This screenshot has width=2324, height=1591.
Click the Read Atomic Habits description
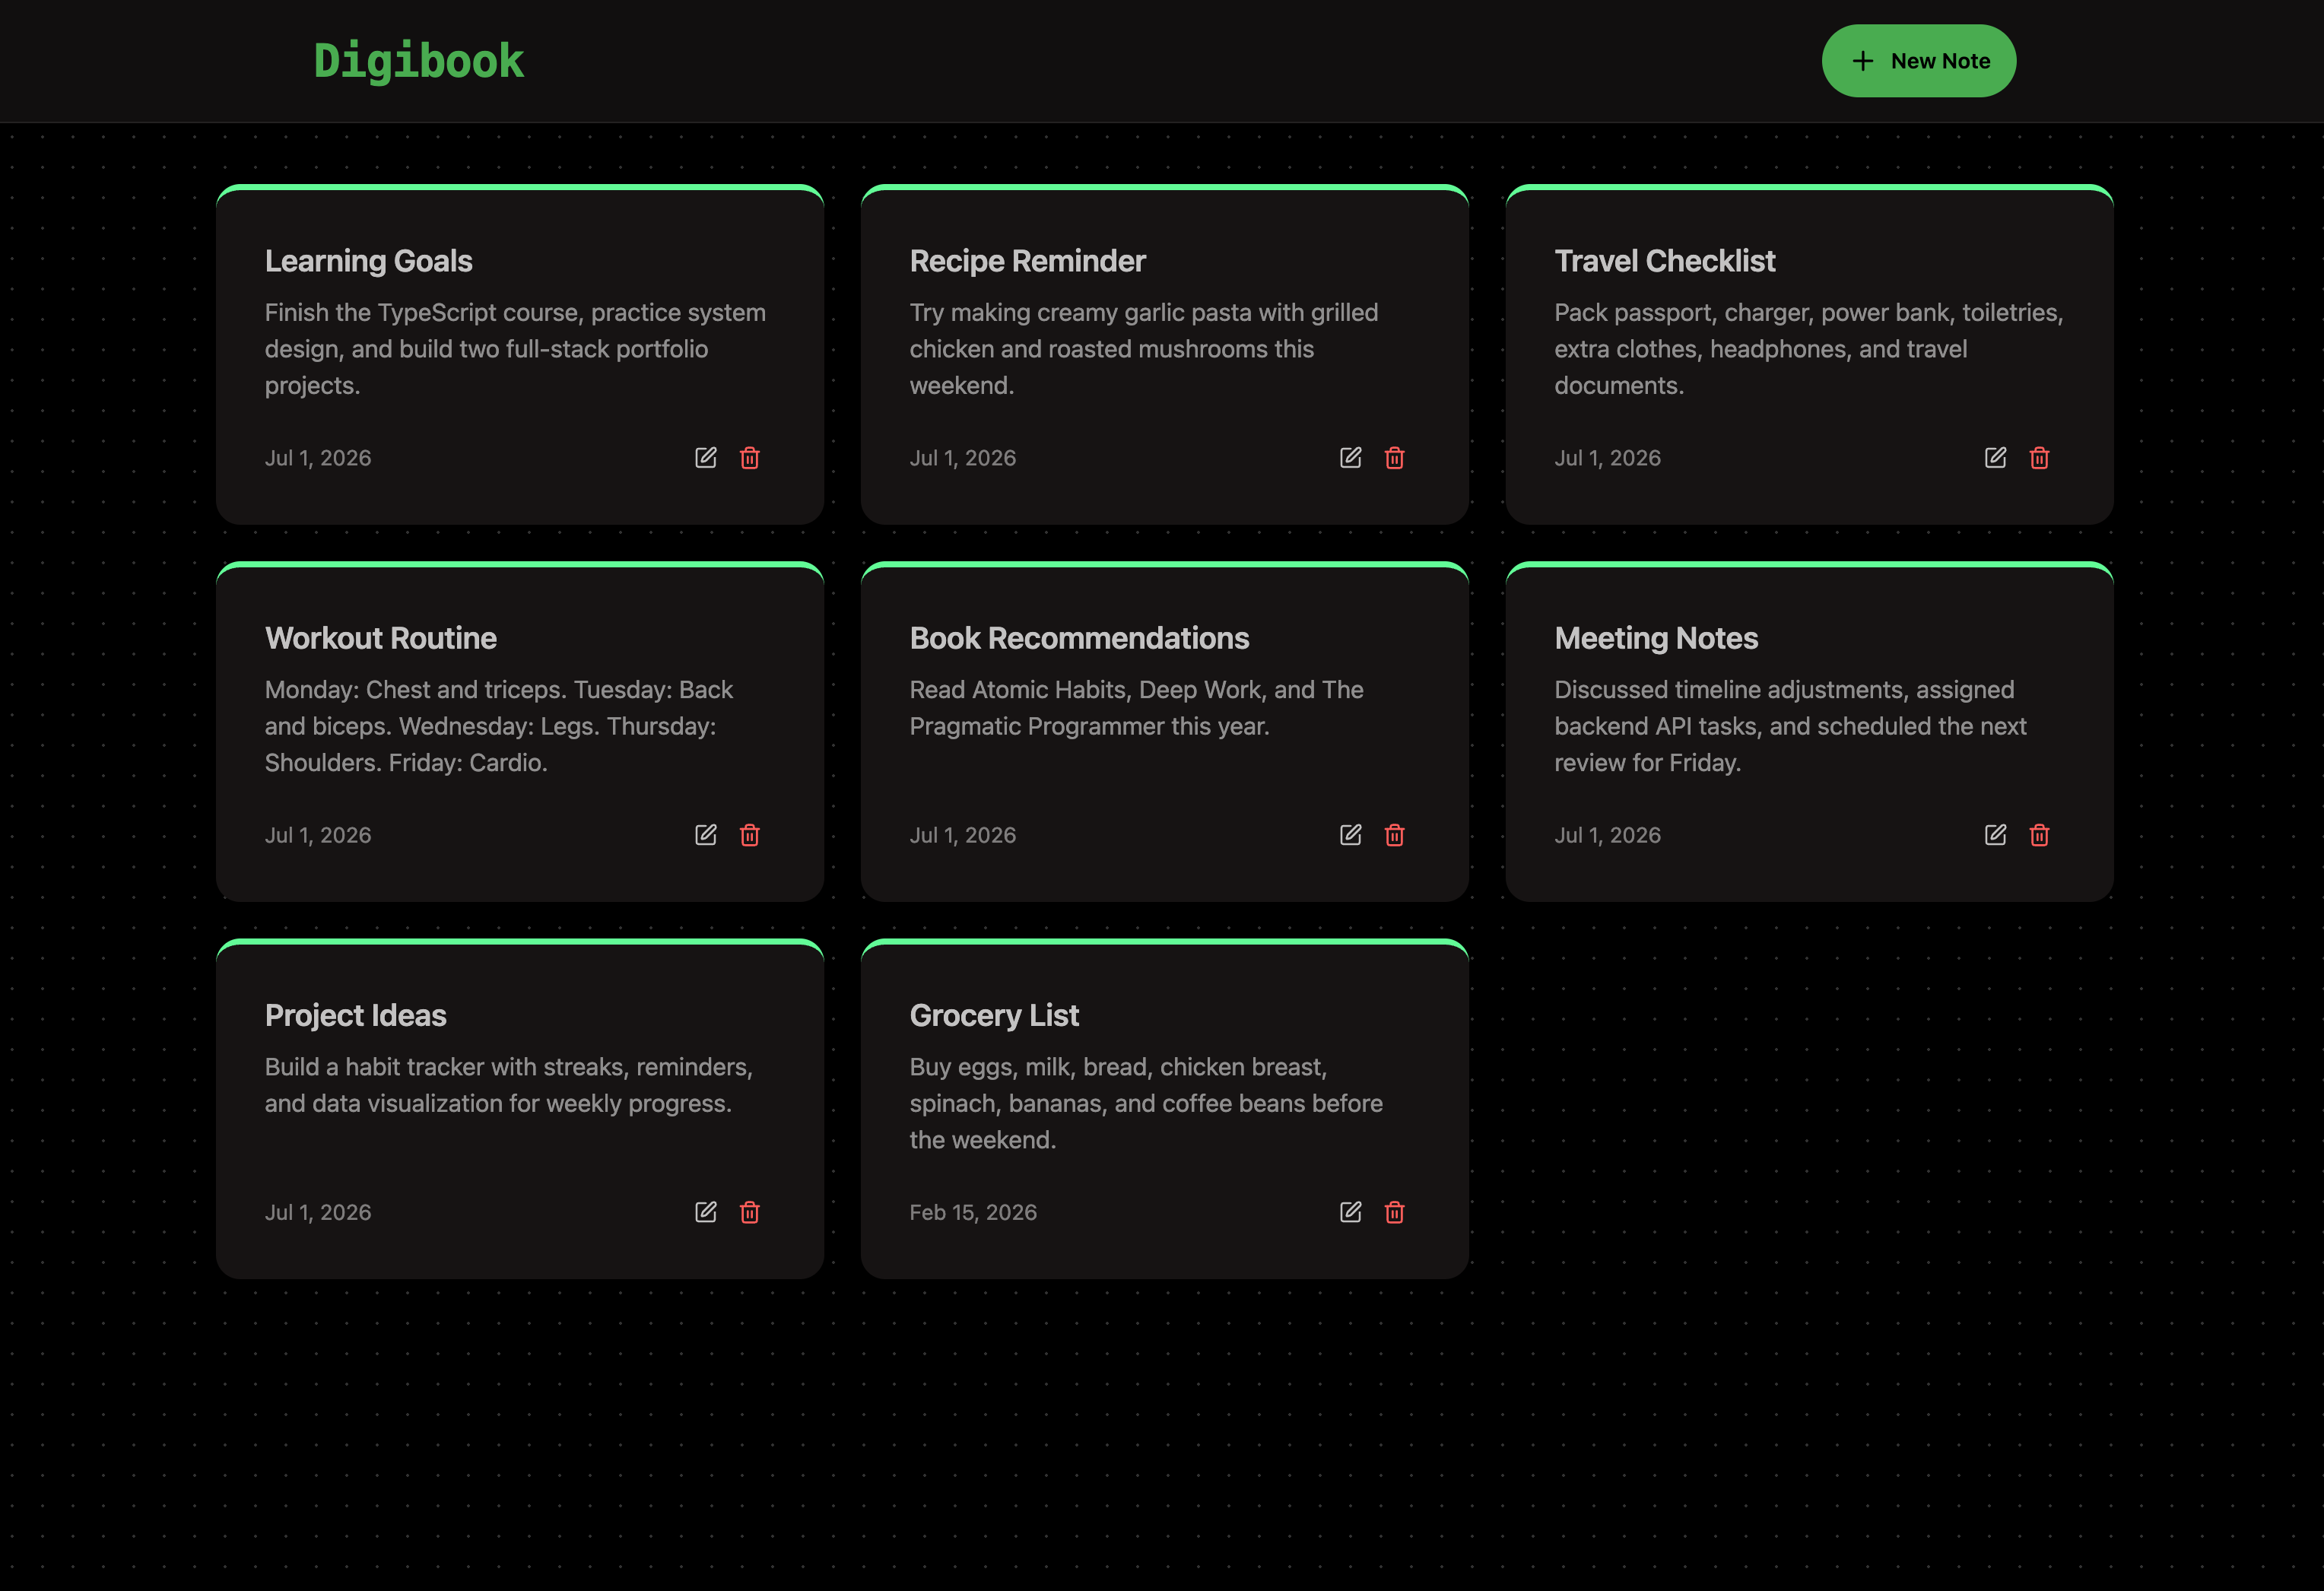tap(1137, 708)
